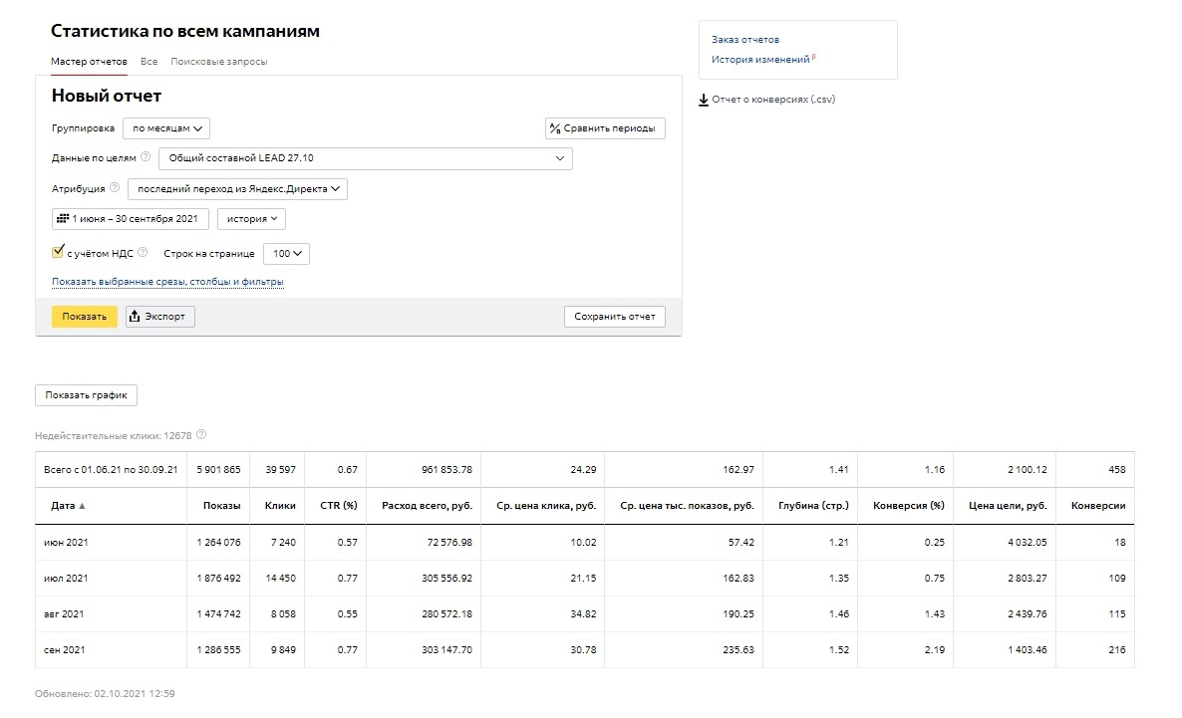Switch to the 'Поисковые запросы' tab
This screenshot has height=718, width=1182.
click(218, 62)
